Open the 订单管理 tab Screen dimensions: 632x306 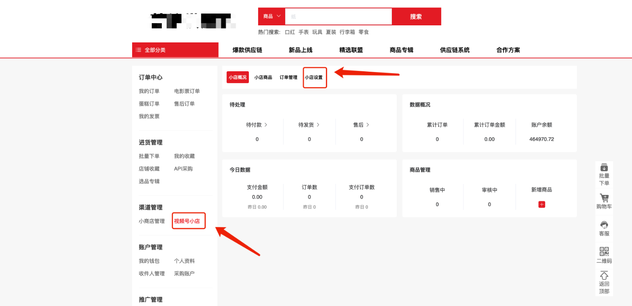(x=288, y=77)
